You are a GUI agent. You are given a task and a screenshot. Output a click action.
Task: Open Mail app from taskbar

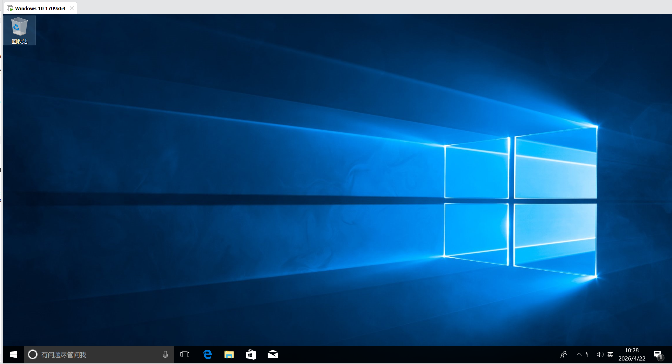pos(273,354)
